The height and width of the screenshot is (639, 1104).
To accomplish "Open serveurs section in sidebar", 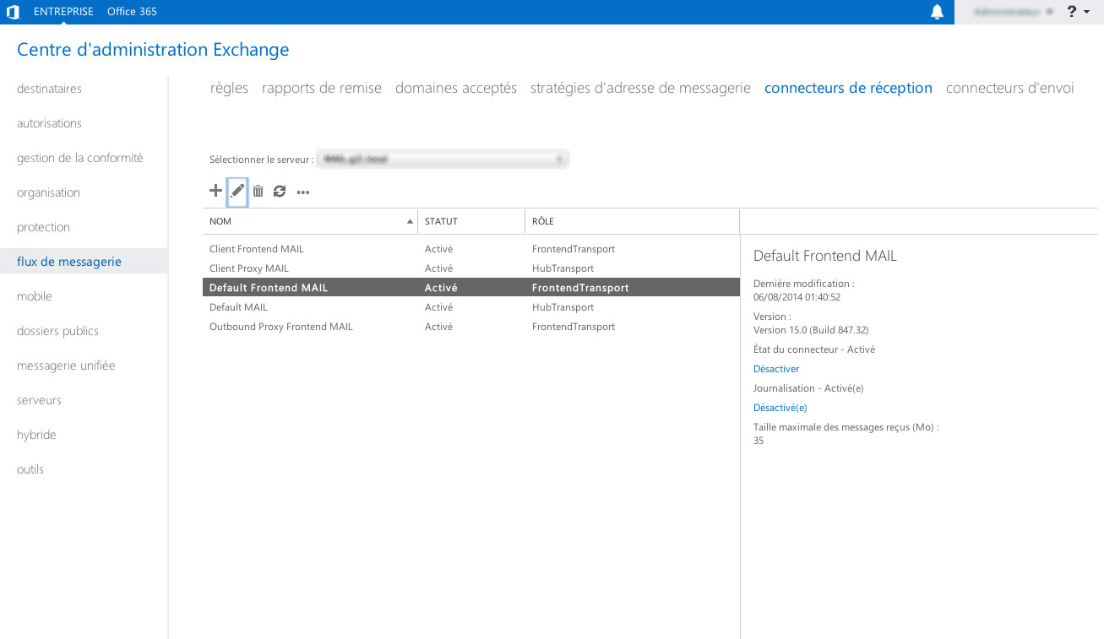I will pos(39,400).
